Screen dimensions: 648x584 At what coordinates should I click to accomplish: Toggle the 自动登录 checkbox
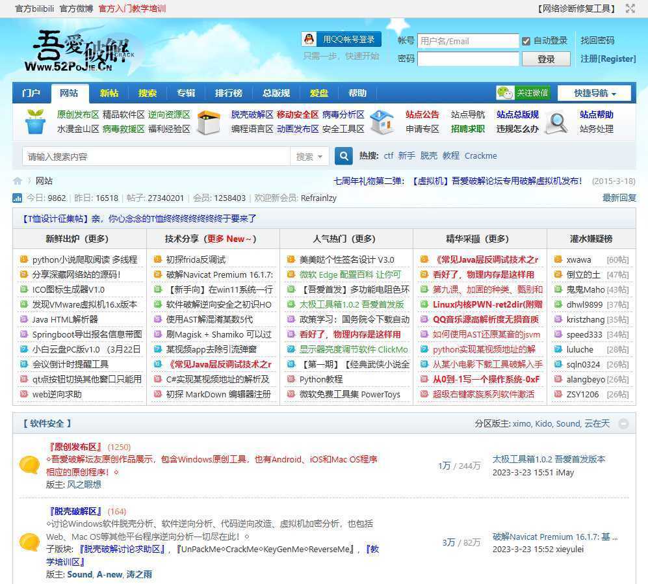(526, 41)
